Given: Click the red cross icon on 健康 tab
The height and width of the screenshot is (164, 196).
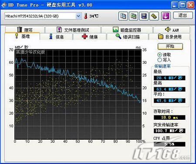Looking at the screenshot, I should point(84,36).
